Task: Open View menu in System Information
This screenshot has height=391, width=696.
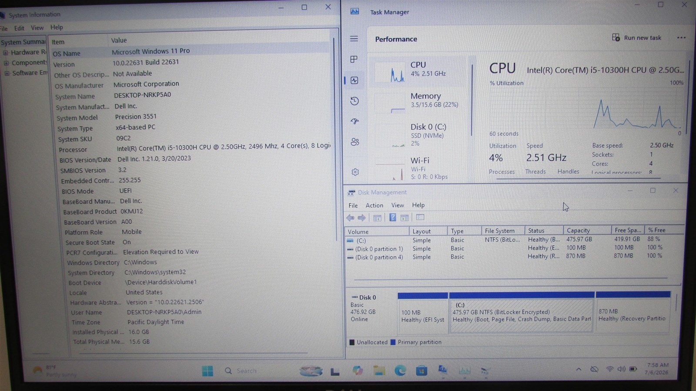Action: (37, 28)
